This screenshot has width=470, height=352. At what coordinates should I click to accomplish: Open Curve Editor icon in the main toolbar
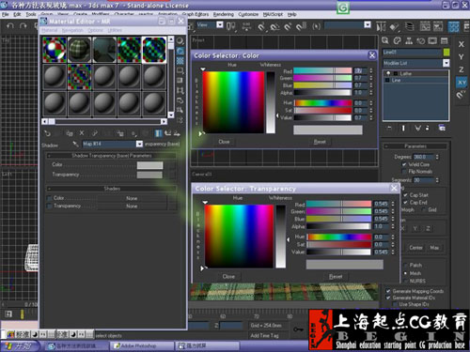425,27
